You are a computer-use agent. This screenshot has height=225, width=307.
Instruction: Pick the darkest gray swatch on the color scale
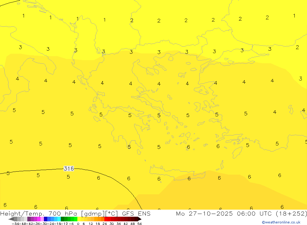point(15,219)
